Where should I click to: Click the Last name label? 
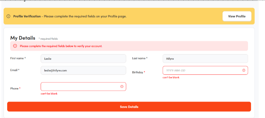pos(139,58)
